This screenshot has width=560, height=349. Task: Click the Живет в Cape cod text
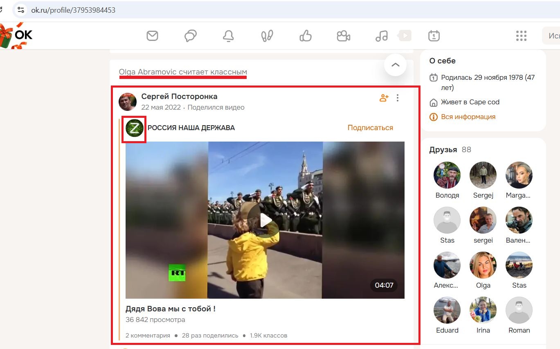coord(470,102)
